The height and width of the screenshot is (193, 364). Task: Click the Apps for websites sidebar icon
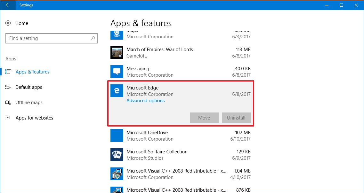[x=9, y=118]
